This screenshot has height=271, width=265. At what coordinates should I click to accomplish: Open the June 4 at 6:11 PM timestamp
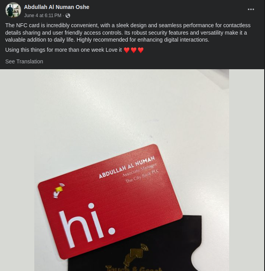tap(42, 16)
